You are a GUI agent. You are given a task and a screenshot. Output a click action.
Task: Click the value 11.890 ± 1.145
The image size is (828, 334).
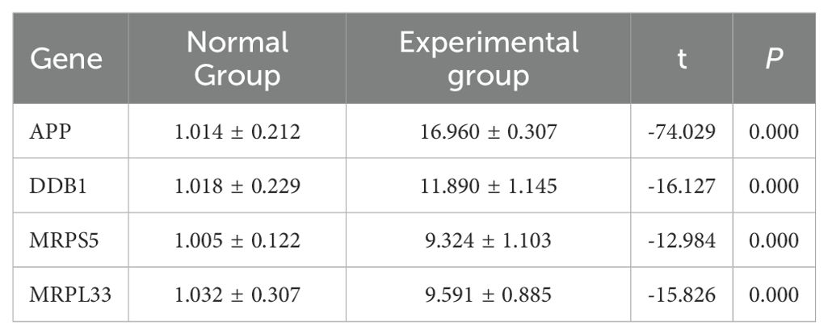(x=489, y=186)
